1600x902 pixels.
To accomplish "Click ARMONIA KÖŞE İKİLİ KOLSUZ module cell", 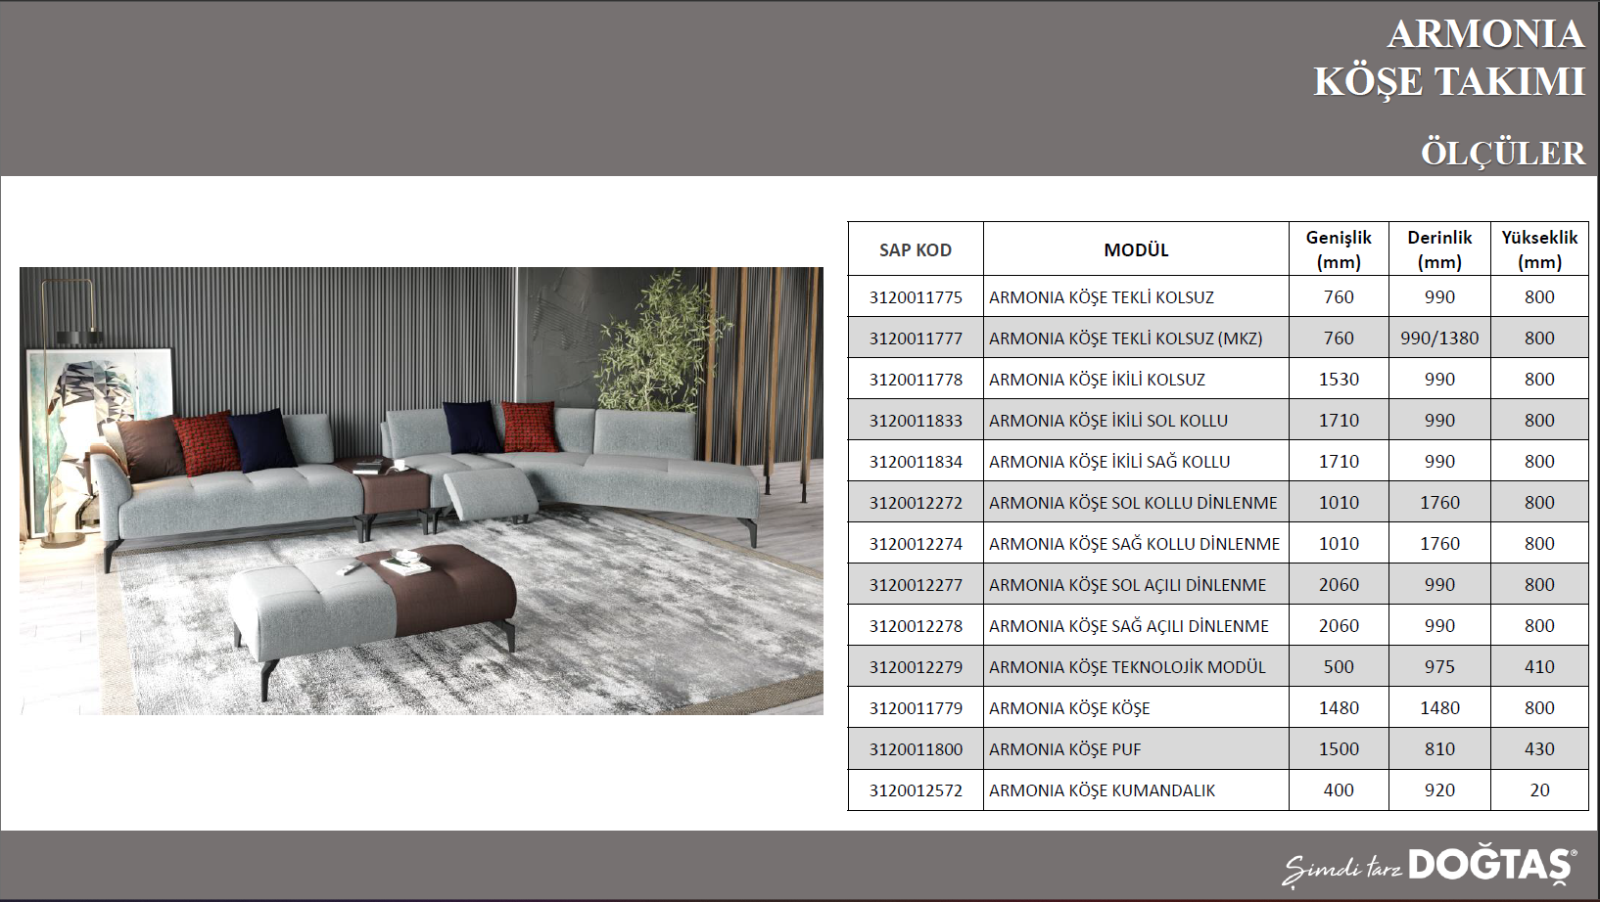I will tap(1136, 380).
